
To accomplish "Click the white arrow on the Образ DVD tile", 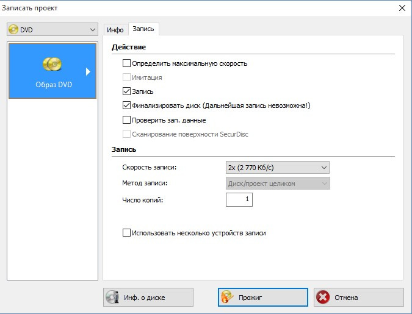I will point(88,72).
